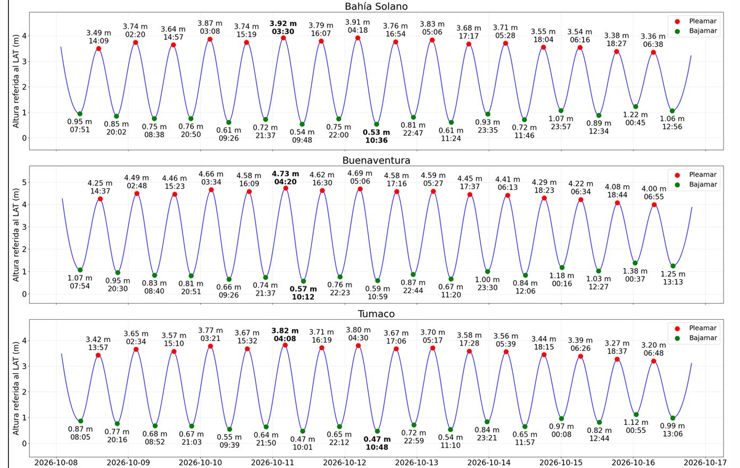
Task: Click the 2026-10-14 date on x-axis
Action: tap(489, 463)
